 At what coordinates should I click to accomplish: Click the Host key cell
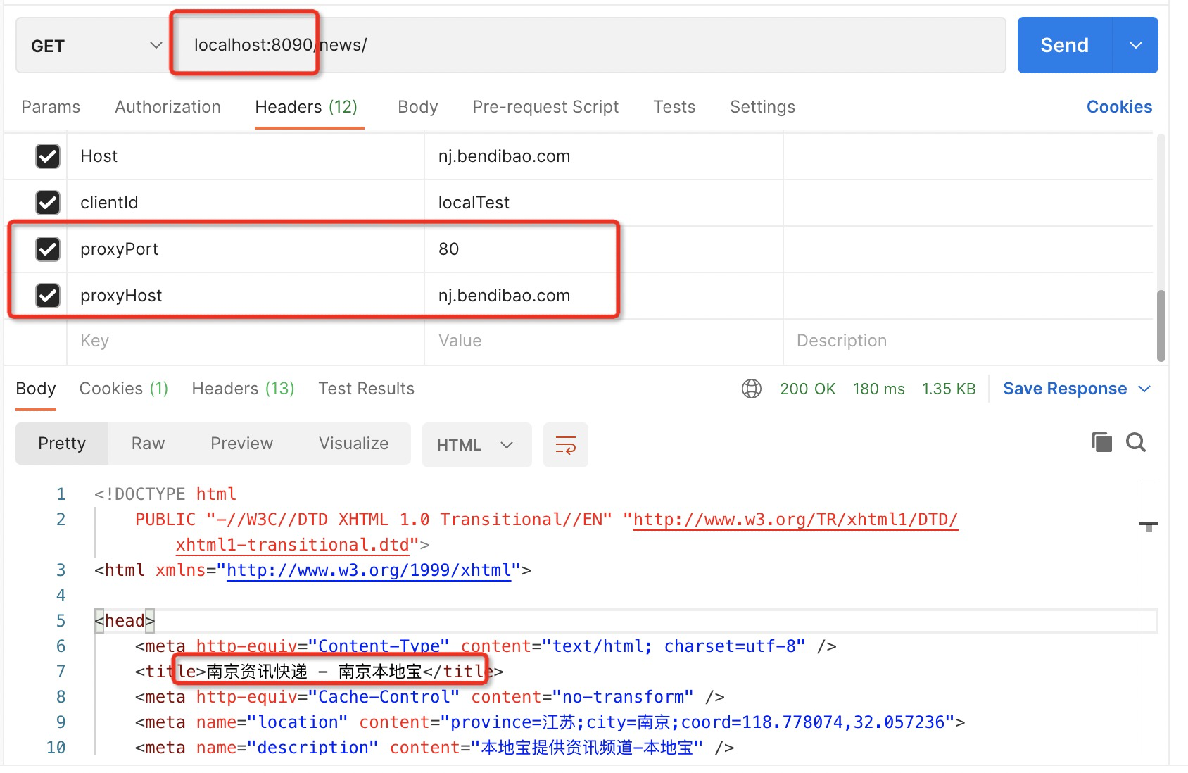(x=246, y=156)
